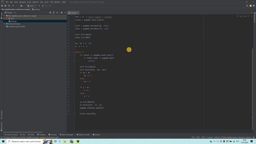Click the Python interpreter status bar entry
256x144 pixels.
tap(233, 137)
